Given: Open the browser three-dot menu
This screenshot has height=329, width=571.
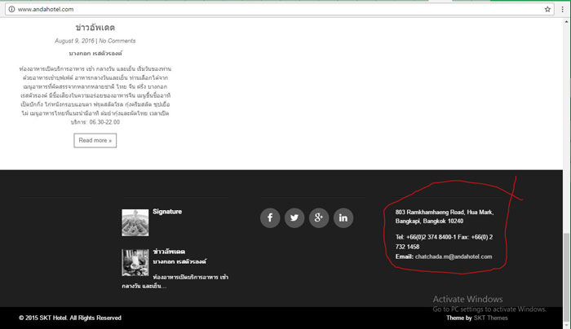Looking at the screenshot, I should point(562,9).
